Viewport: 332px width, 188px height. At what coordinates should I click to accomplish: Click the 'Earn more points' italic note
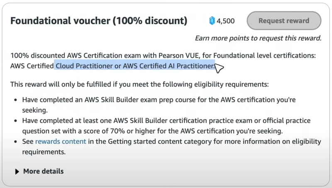[x=258, y=38]
